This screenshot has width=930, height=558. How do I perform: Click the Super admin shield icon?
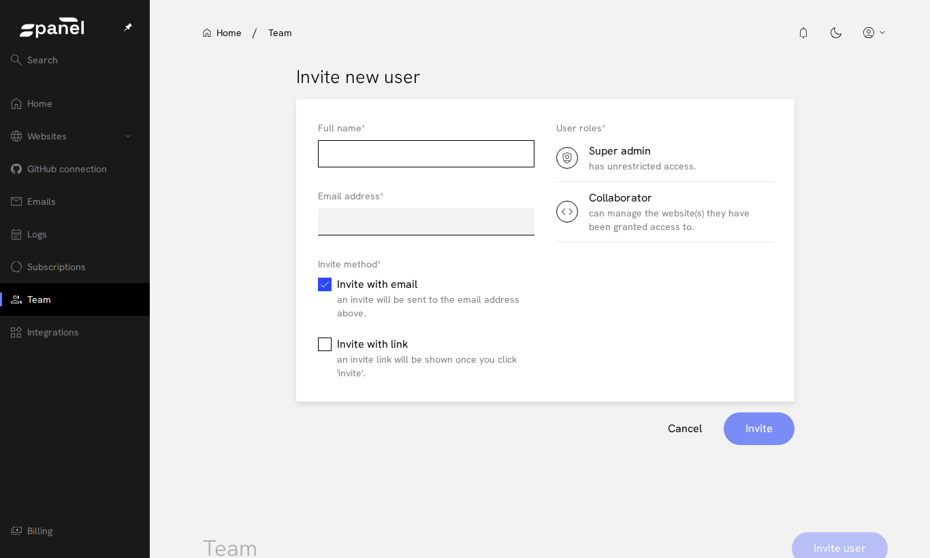(567, 158)
